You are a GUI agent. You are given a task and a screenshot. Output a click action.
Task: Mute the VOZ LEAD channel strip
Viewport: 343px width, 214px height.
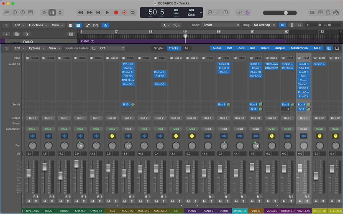coord(300,201)
